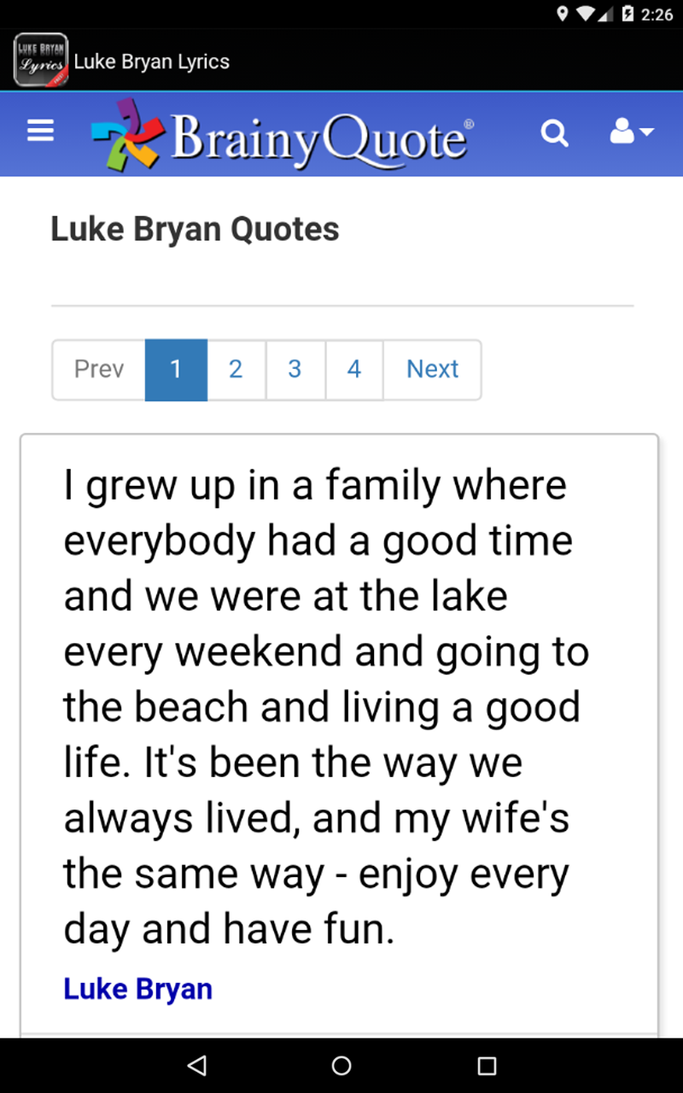This screenshot has height=1093, width=683.
Task: Tap the BrainyQuote logo
Action: (x=282, y=135)
